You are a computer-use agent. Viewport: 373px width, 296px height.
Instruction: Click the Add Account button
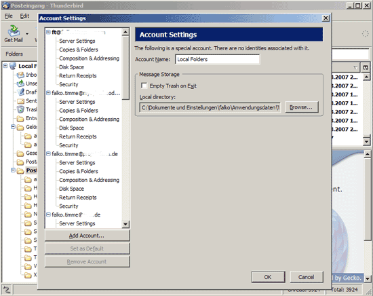(x=87, y=236)
